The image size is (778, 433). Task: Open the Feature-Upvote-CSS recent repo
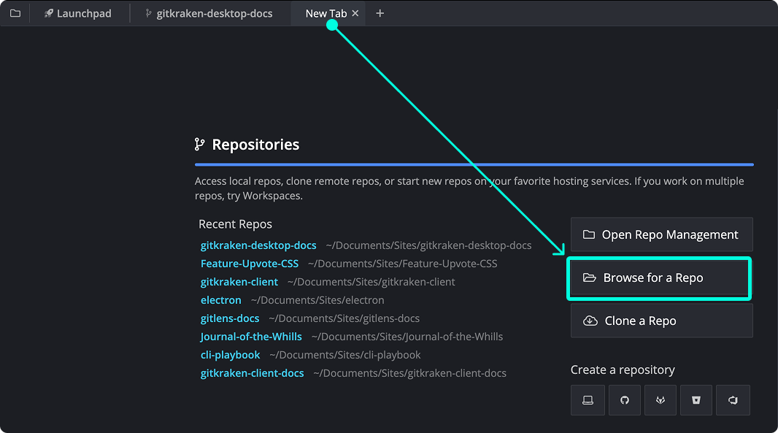point(250,264)
